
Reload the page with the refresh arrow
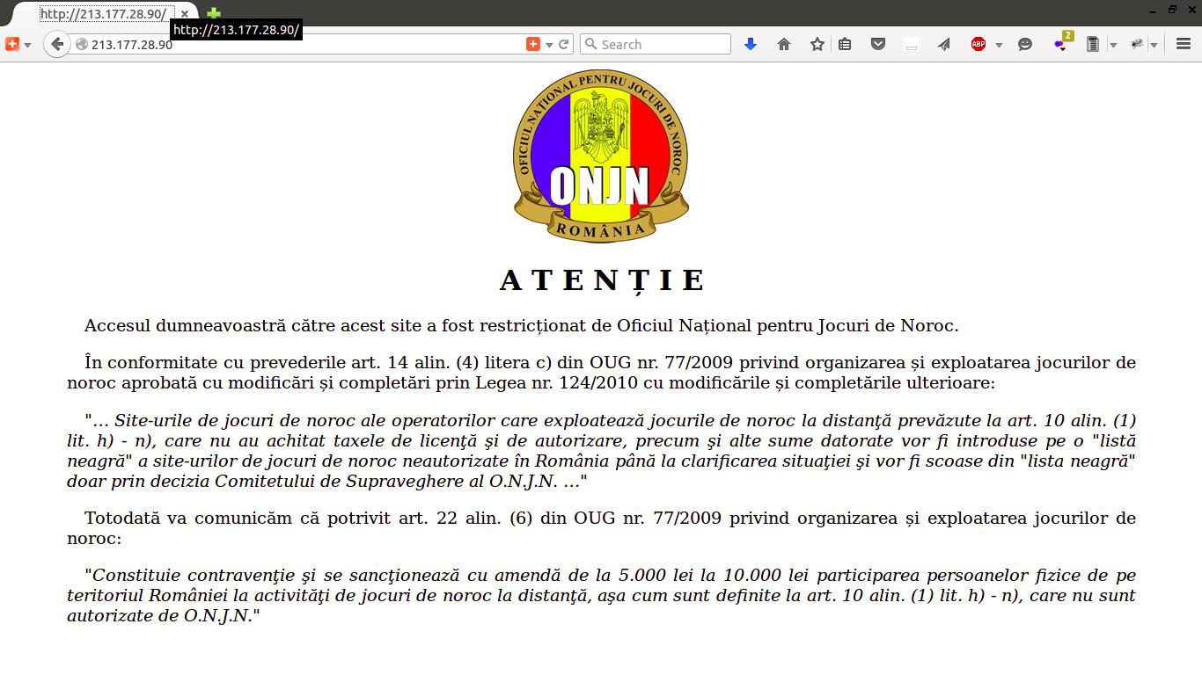point(564,44)
